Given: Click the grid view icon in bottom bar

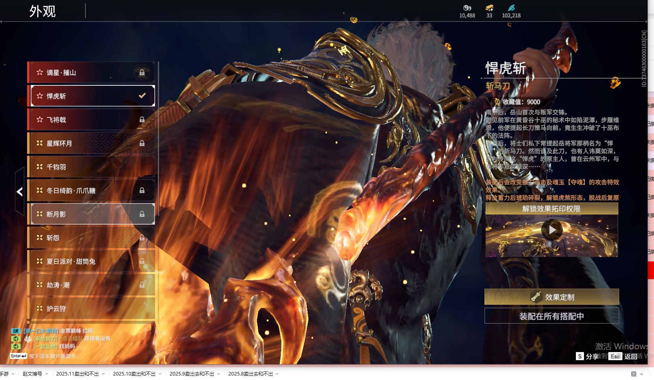Looking at the screenshot, I should pyautogui.click(x=634, y=374).
